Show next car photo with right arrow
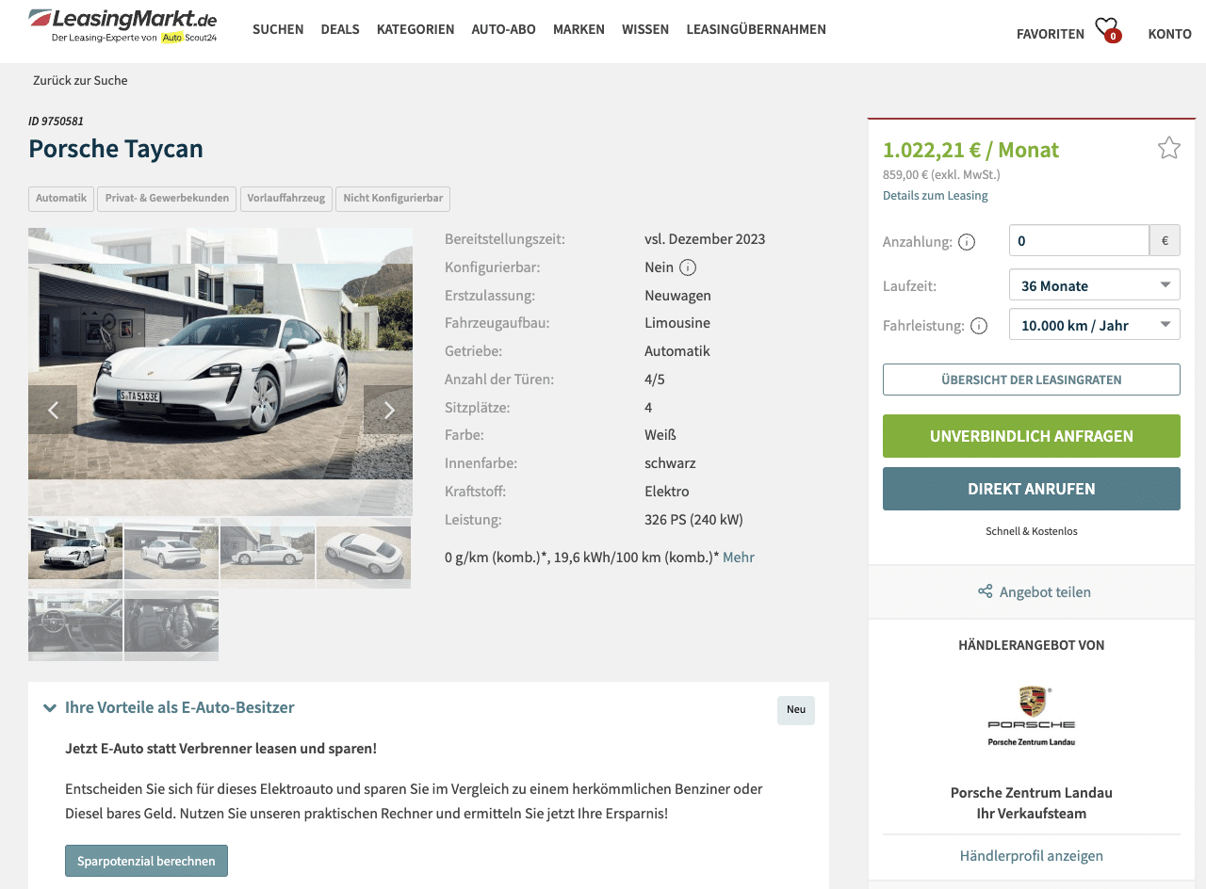 [x=388, y=410]
